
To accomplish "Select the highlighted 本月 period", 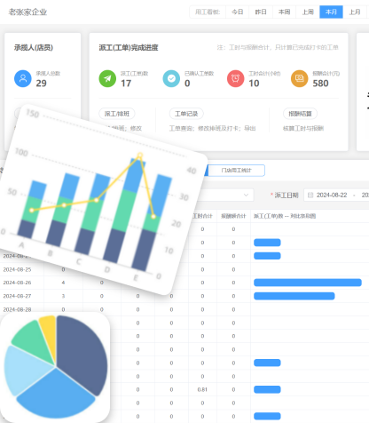I will tap(331, 12).
